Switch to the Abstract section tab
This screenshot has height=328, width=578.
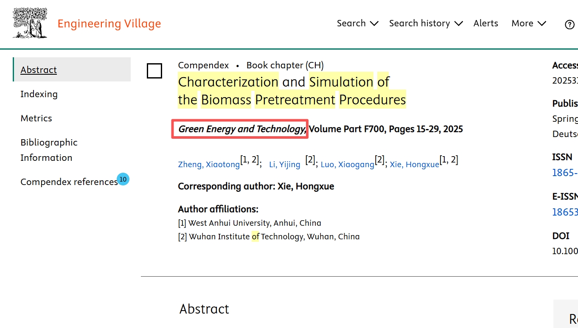tap(39, 70)
